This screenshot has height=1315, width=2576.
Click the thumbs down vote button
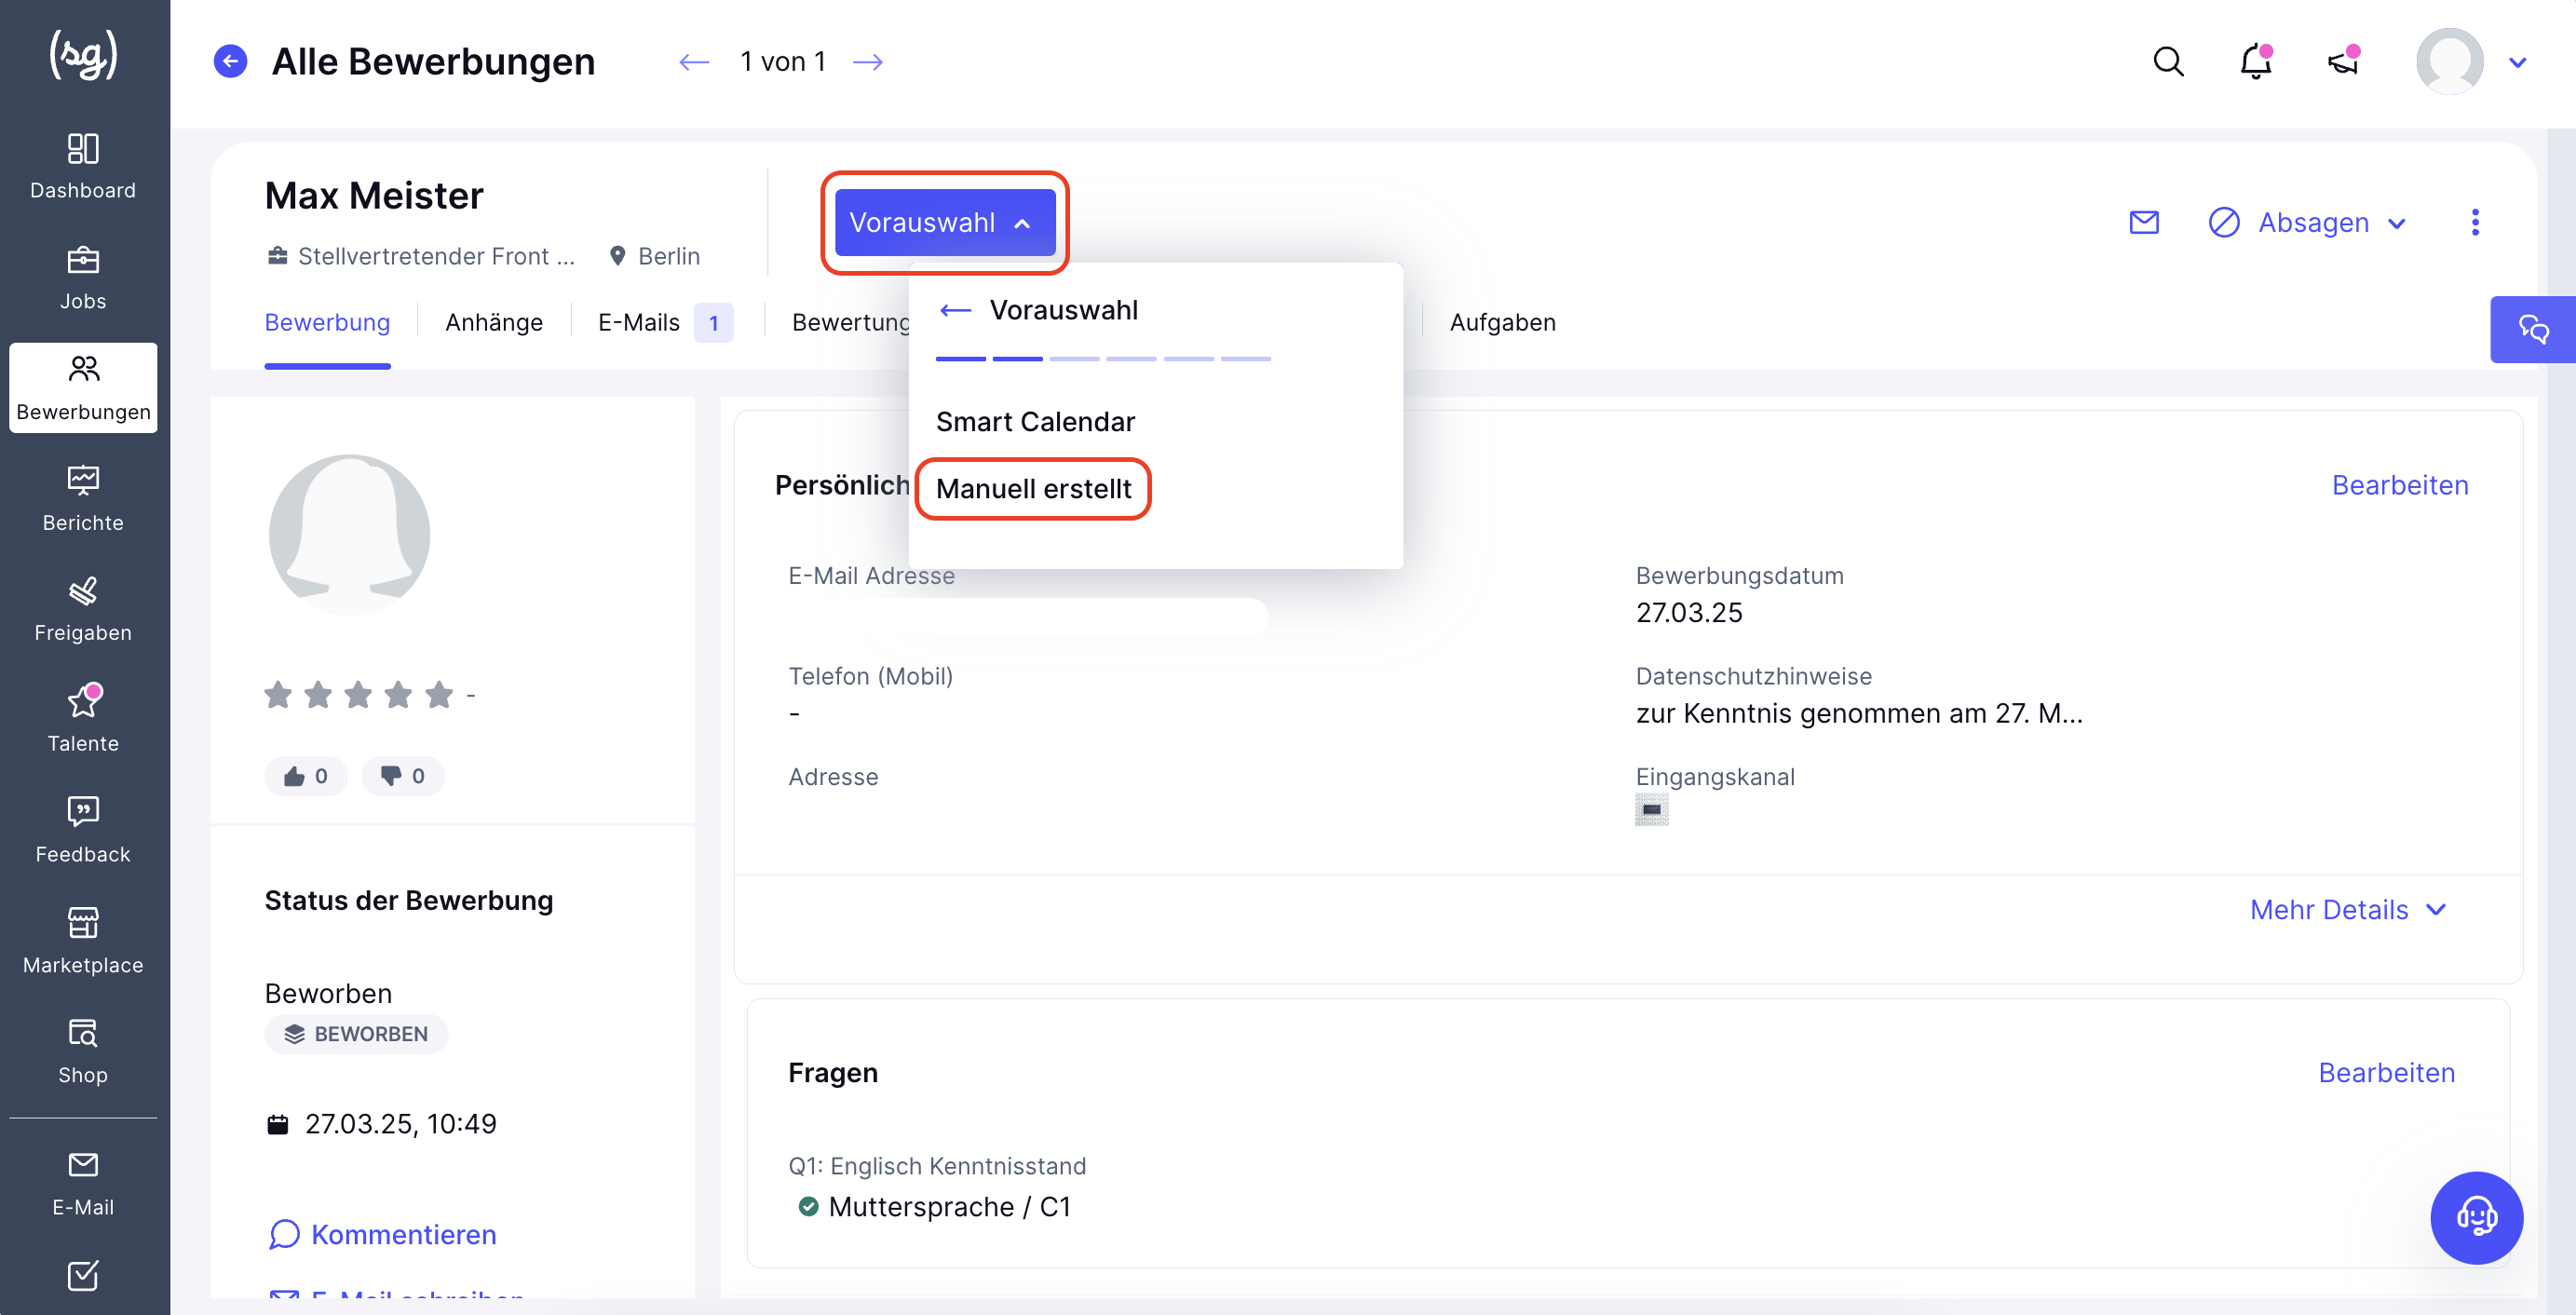402,776
